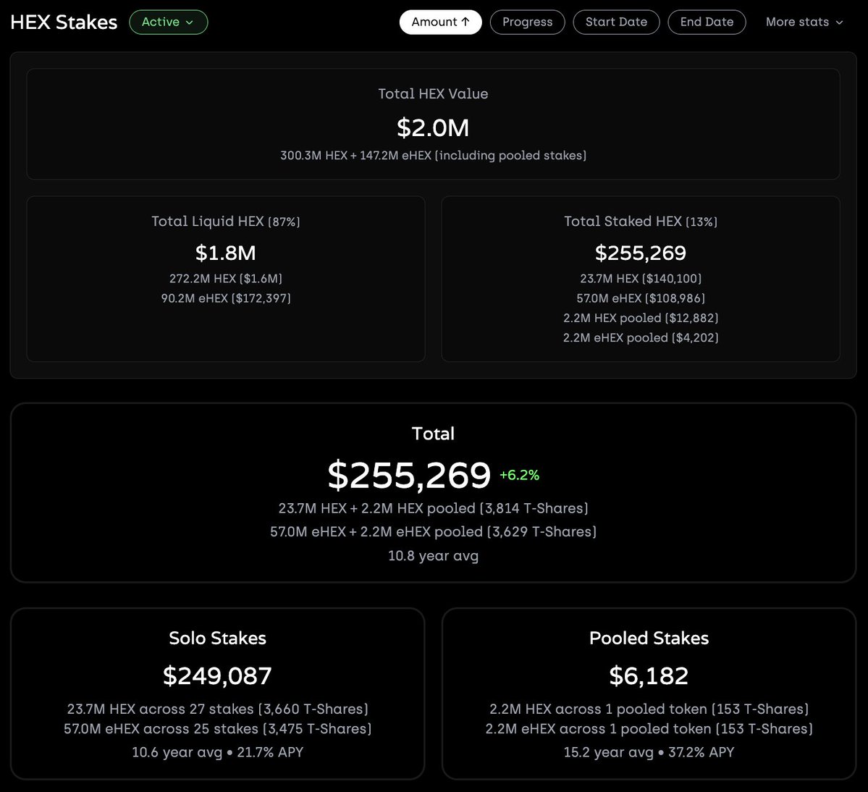This screenshot has width=868, height=792.
Task: Click the Solo Stakes heading
Action: 218,638
